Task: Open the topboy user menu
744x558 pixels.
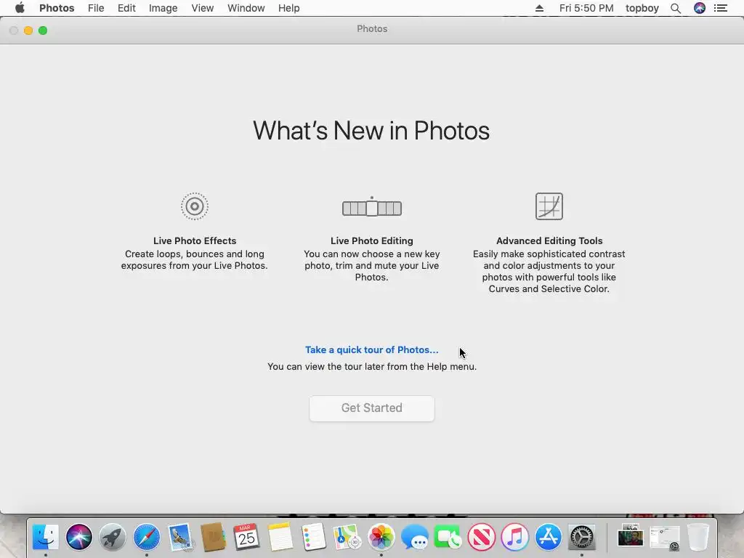Action: (642, 8)
